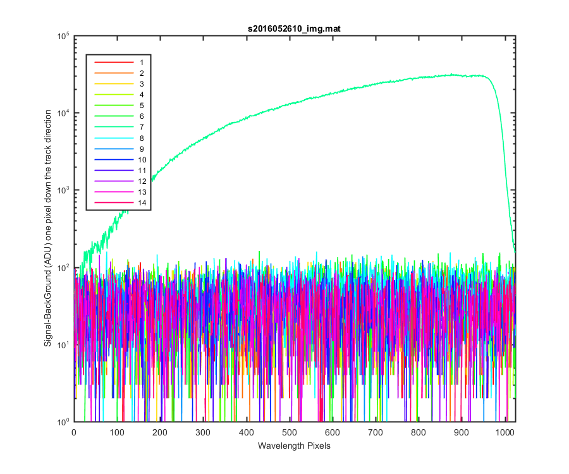Click y-axis tick label 10^5

(x=64, y=36)
